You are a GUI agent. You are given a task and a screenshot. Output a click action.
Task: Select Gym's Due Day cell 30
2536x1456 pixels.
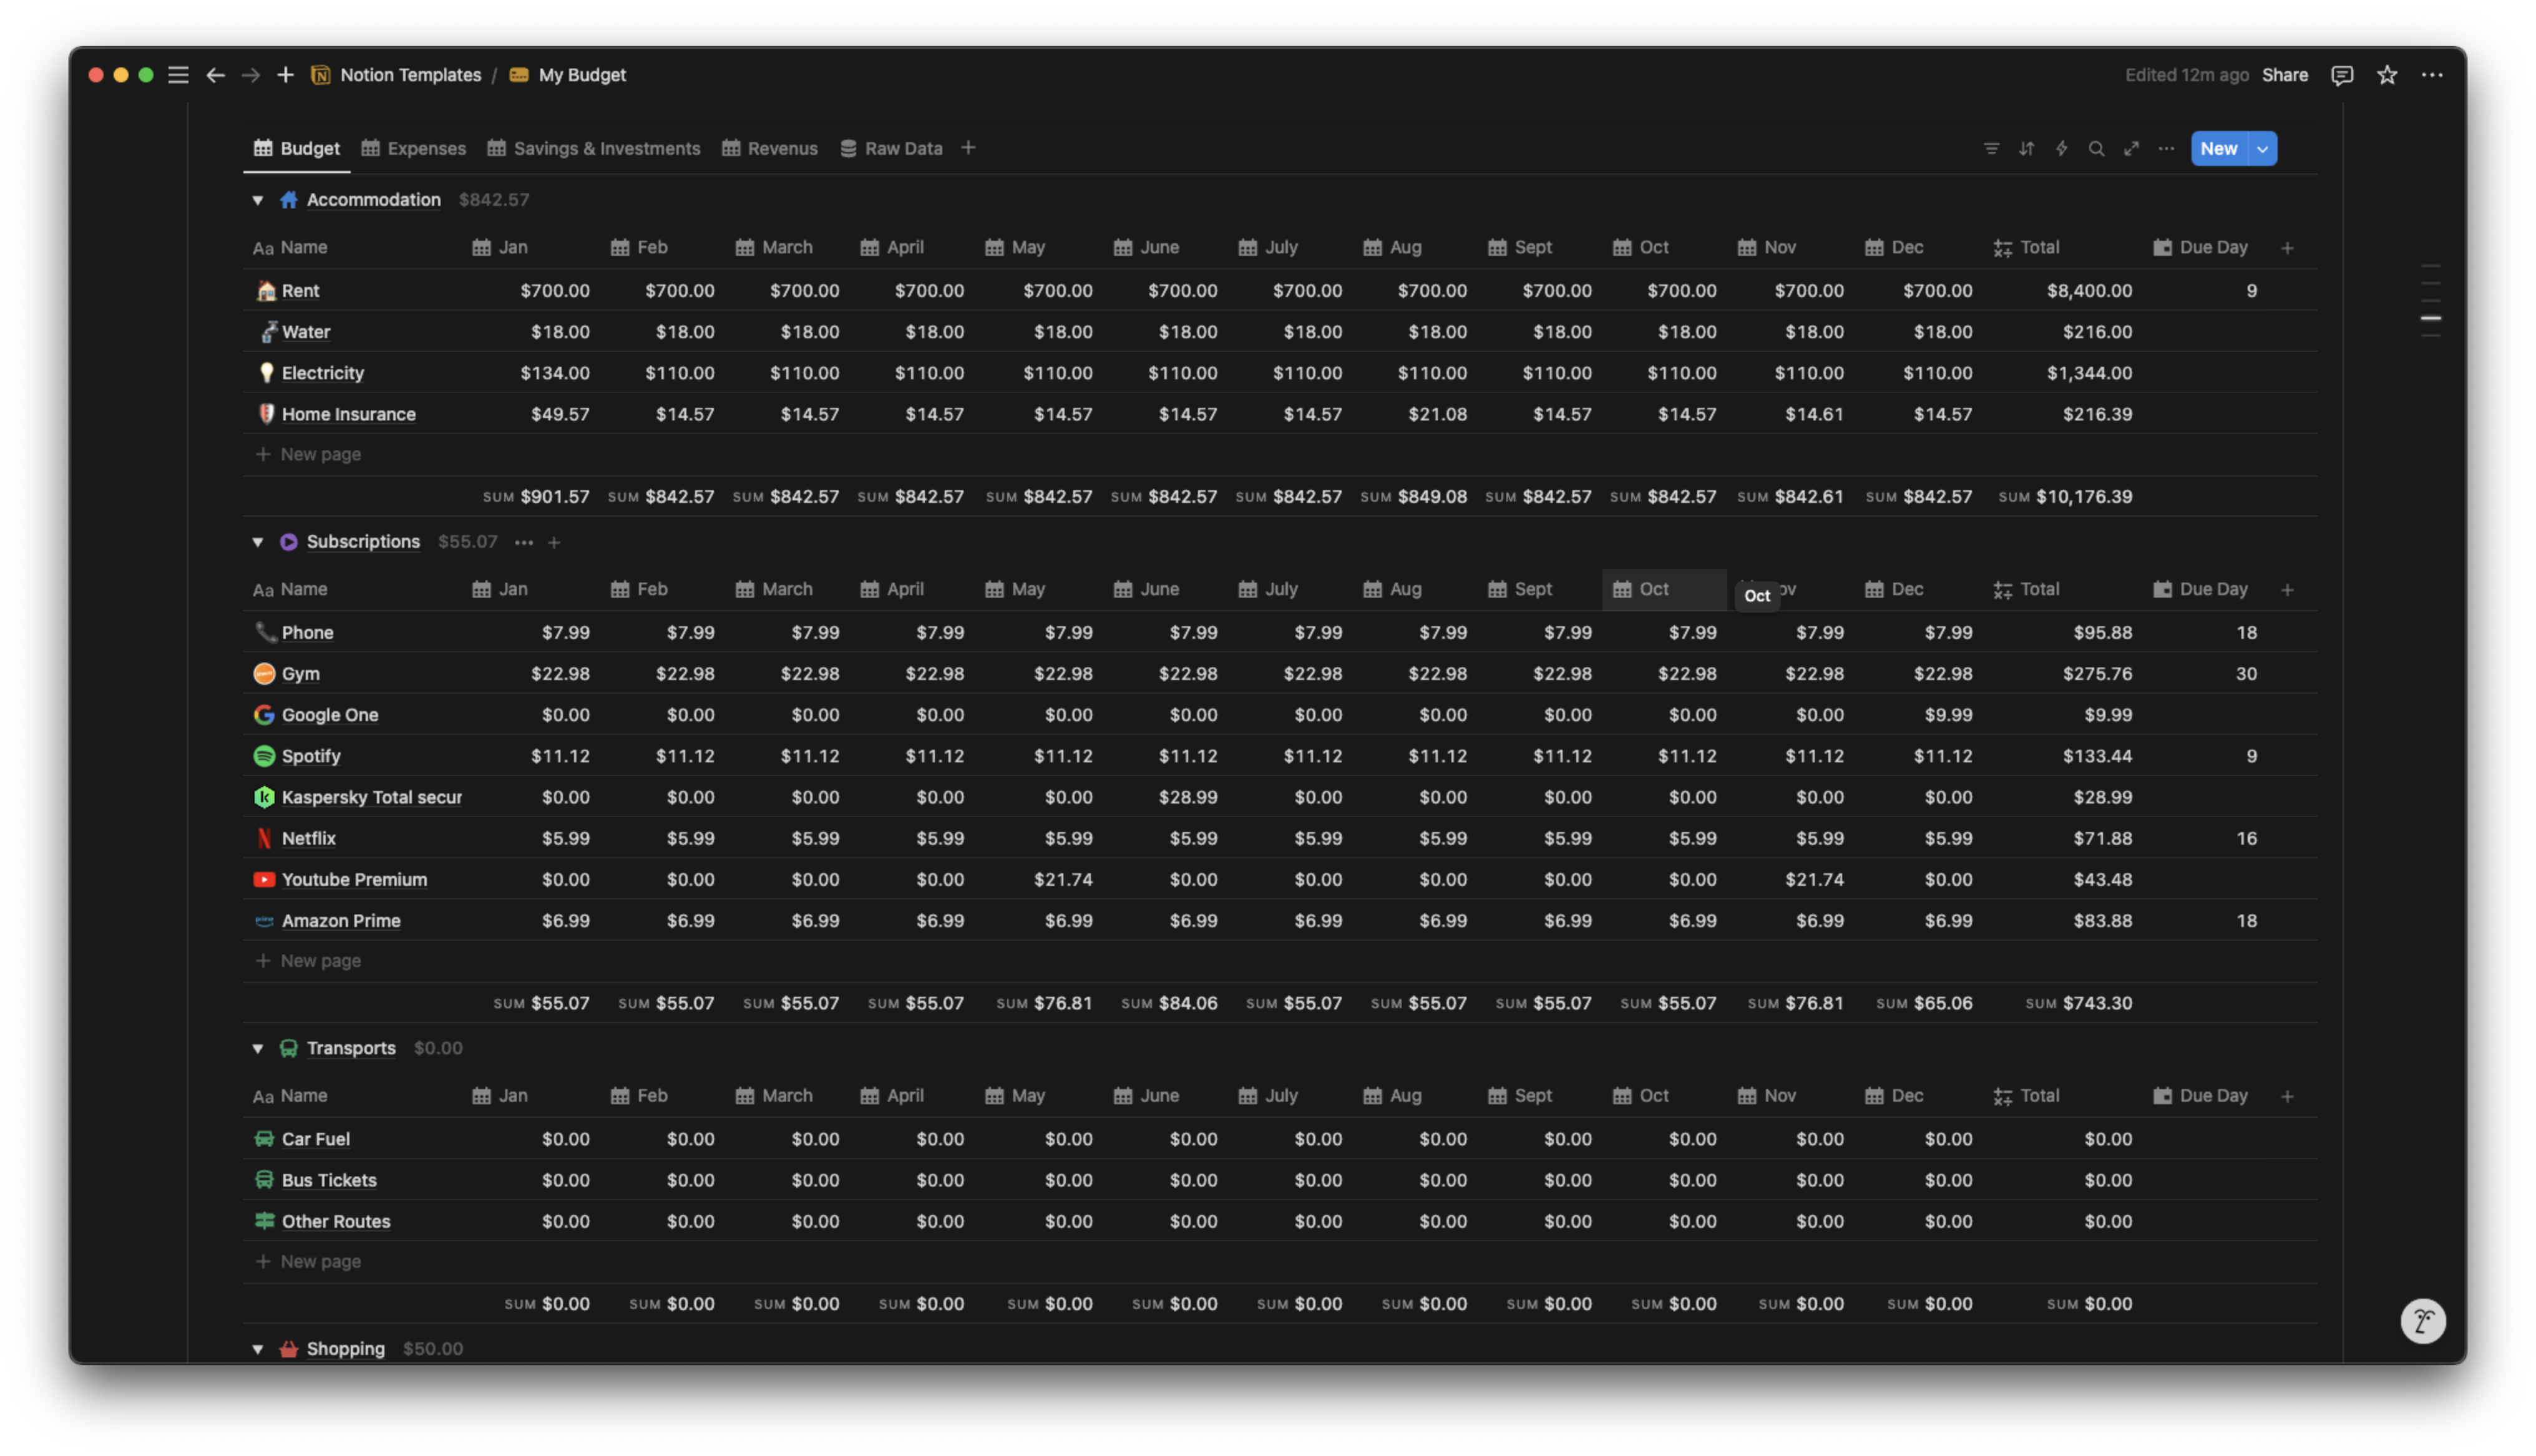(2204, 674)
